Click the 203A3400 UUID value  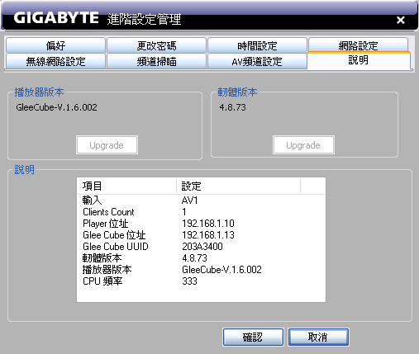coord(202,247)
